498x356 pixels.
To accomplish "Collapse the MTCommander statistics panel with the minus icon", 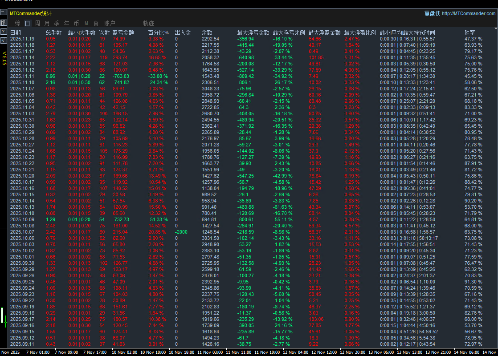I will pos(4,12).
